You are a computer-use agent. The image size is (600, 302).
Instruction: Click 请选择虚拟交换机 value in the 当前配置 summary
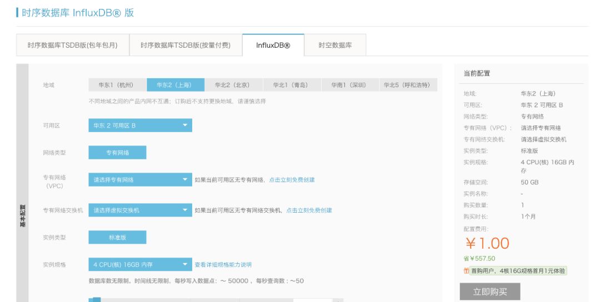[543, 139]
